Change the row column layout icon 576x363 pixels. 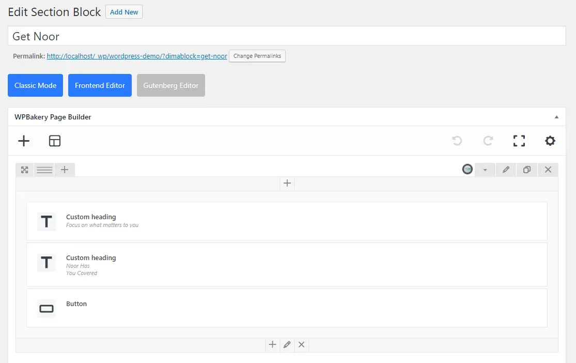pos(44,170)
